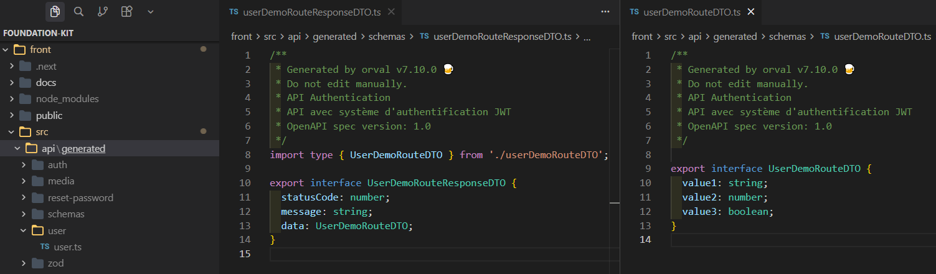Select the docs folder icon
Image resolution: width=936 pixels, height=274 pixels.
coord(25,82)
